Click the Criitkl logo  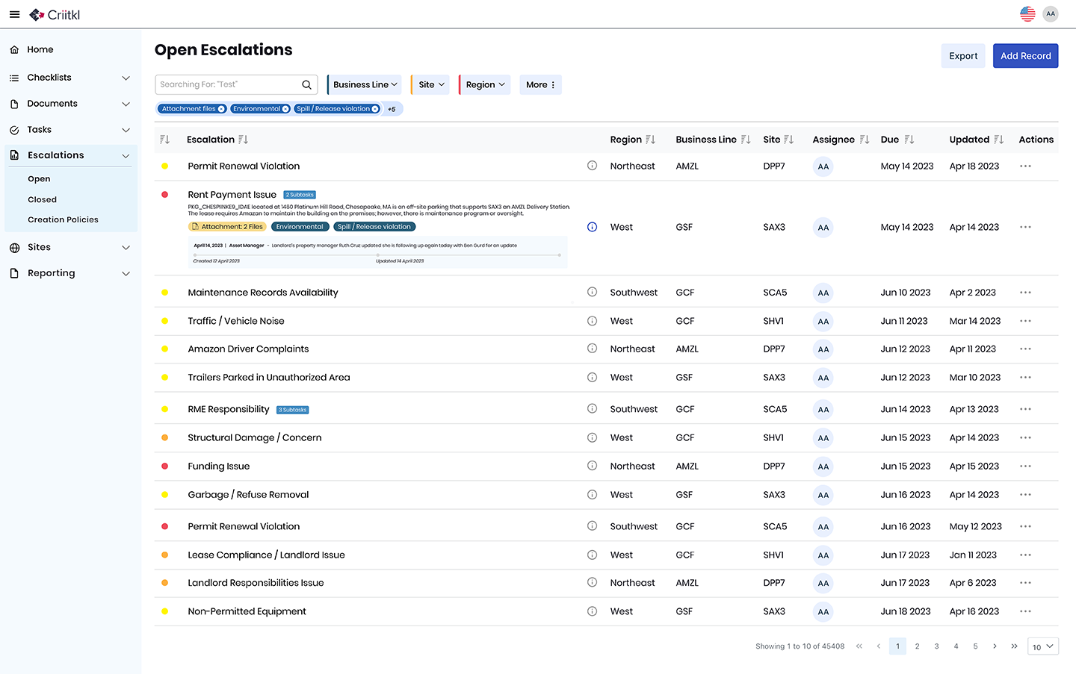(55, 14)
